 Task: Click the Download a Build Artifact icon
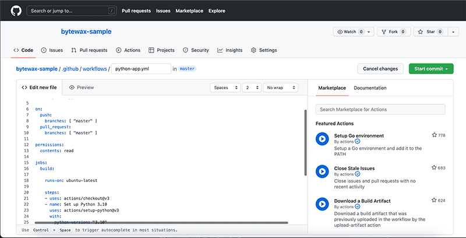tap(321, 204)
